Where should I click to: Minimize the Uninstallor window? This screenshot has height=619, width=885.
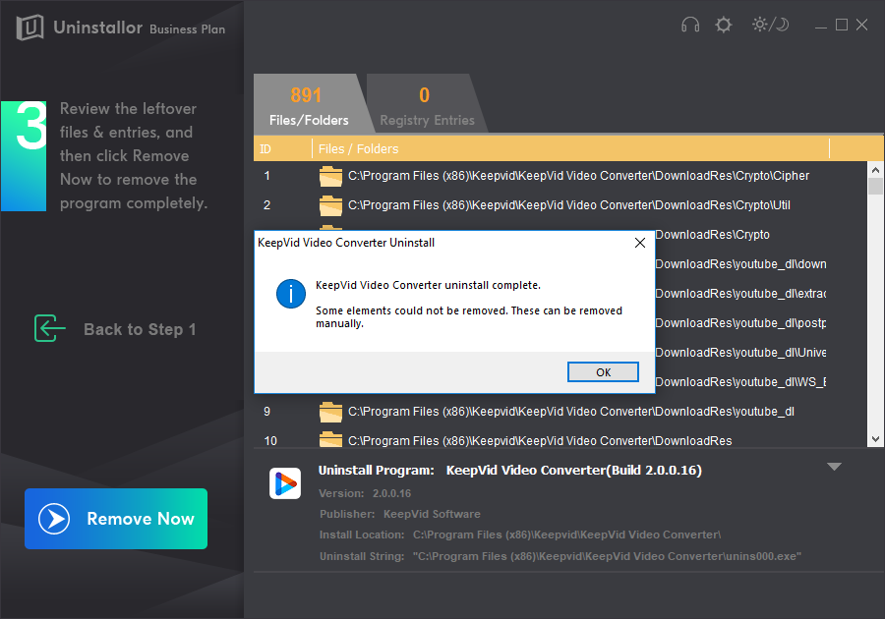[821, 26]
